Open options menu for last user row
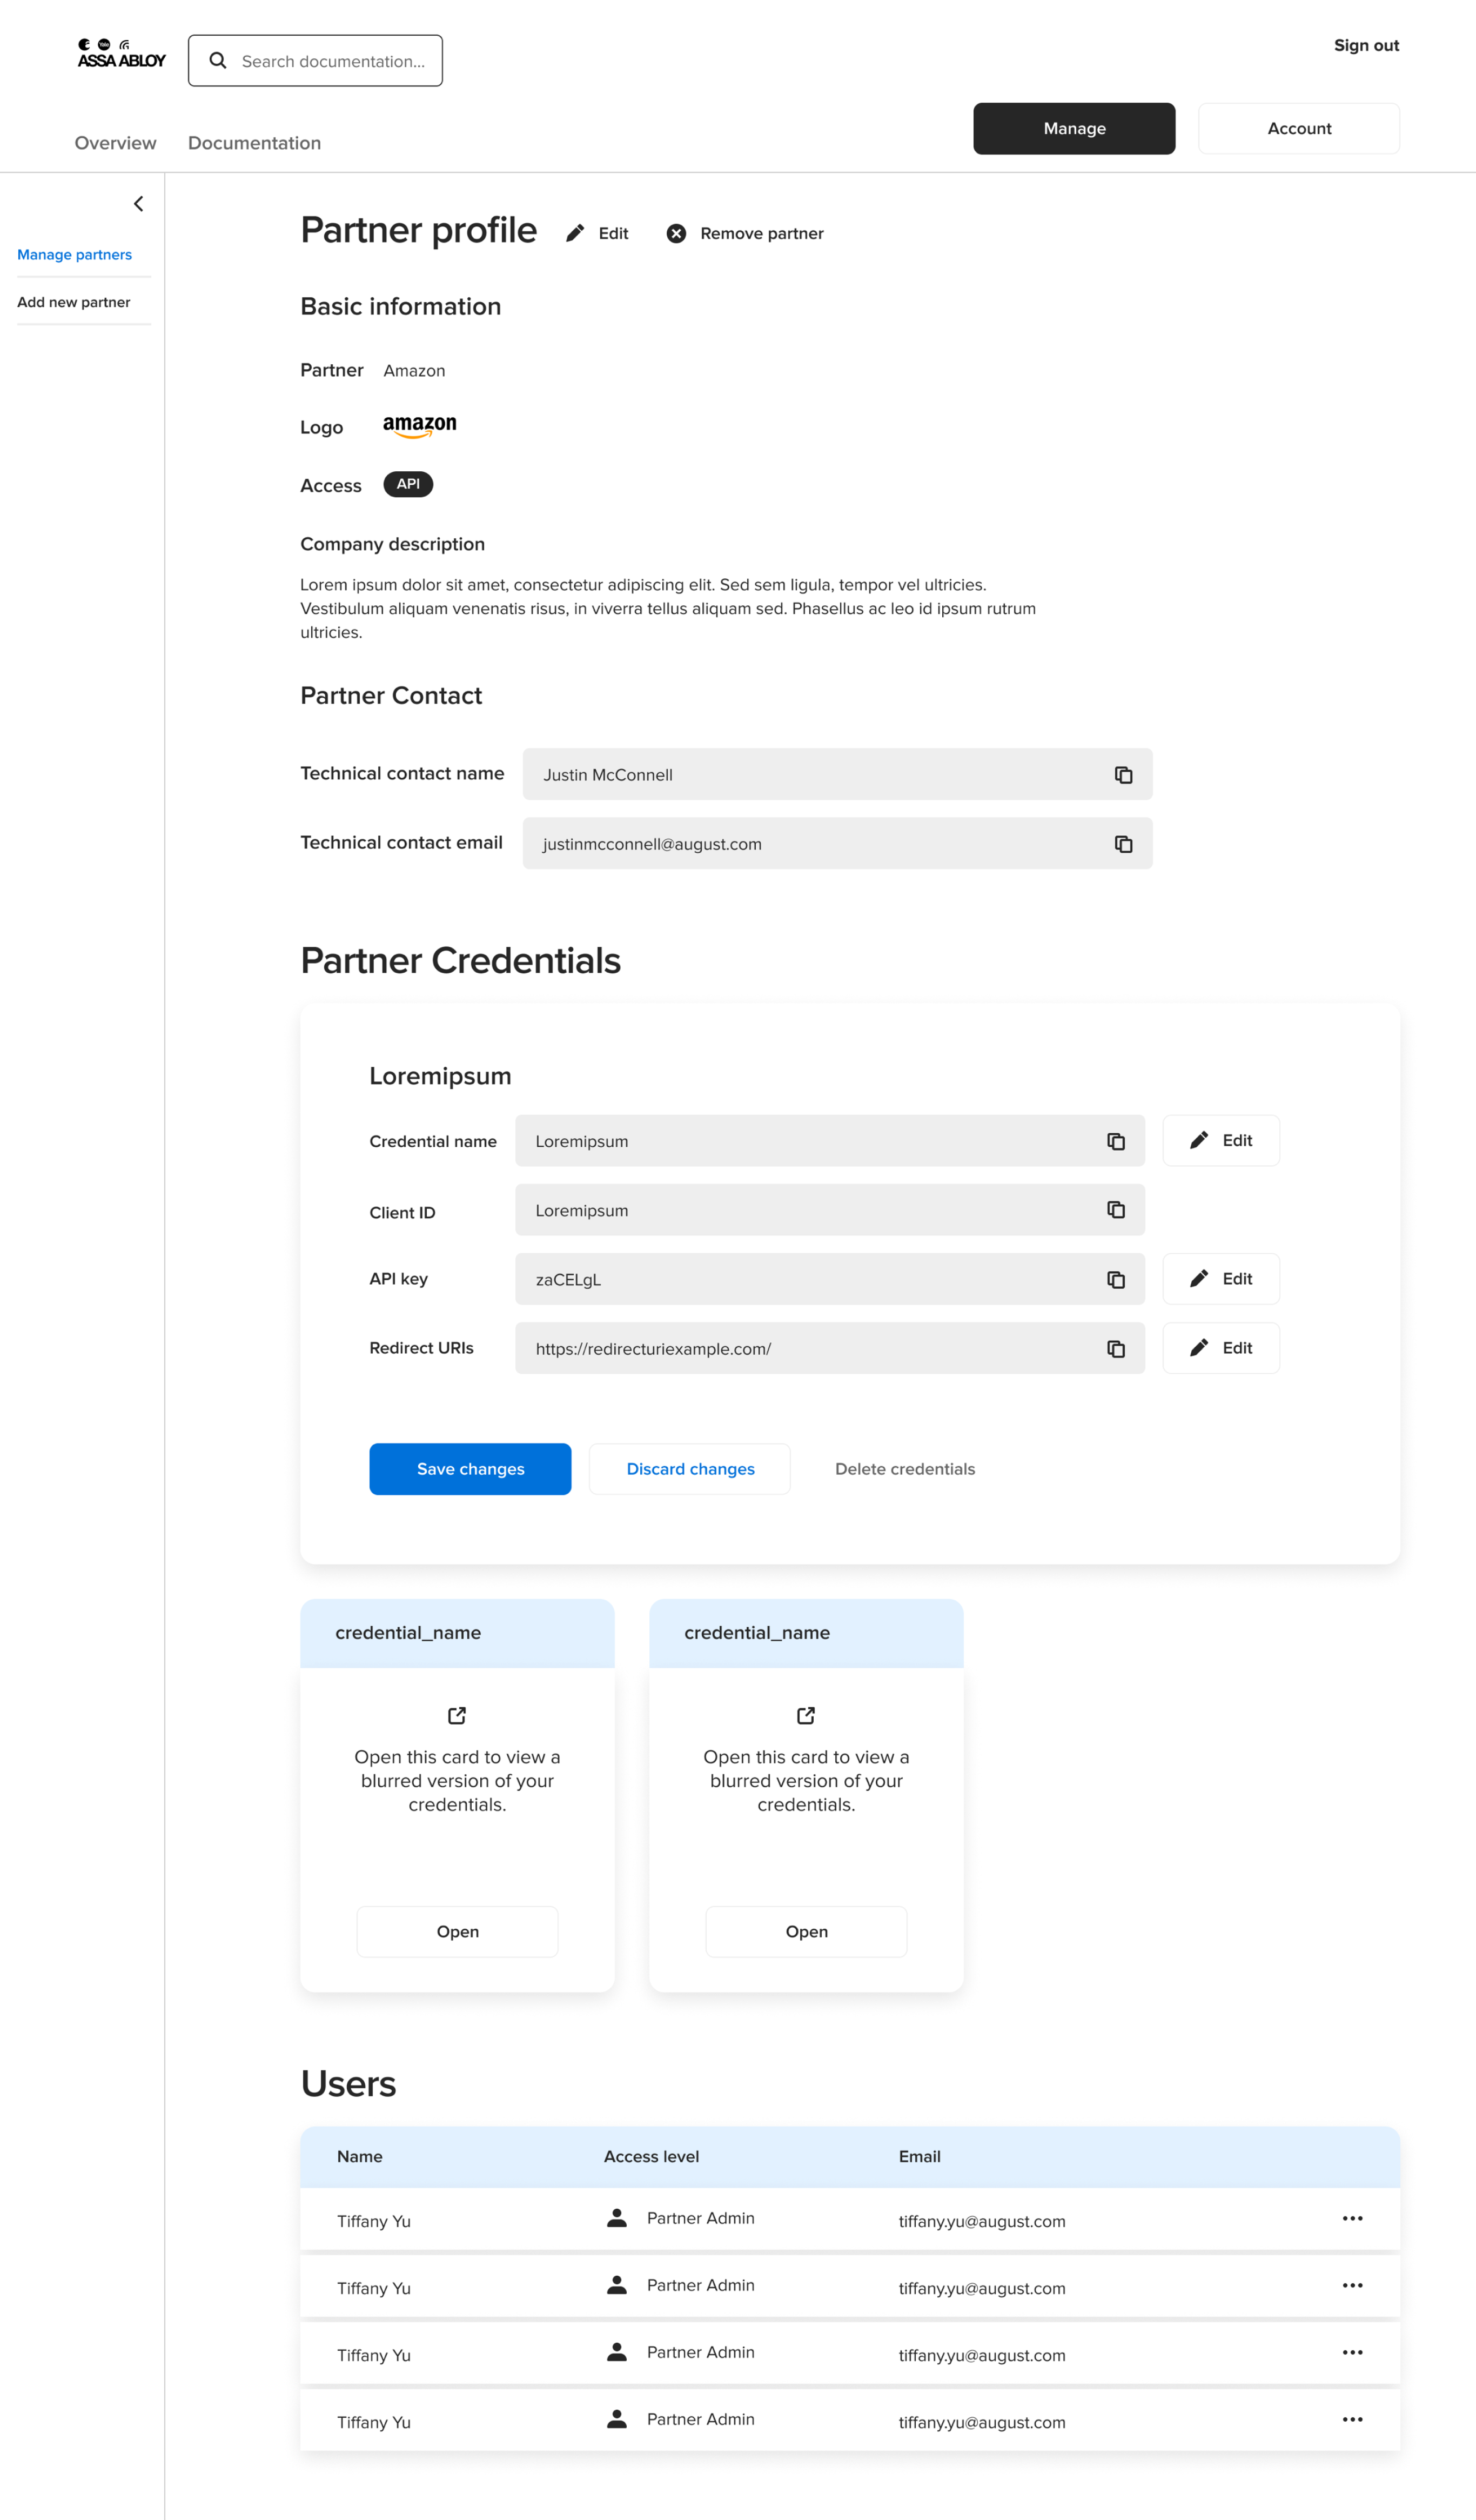The image size is (1476, 2520). pos(1352,2419)
